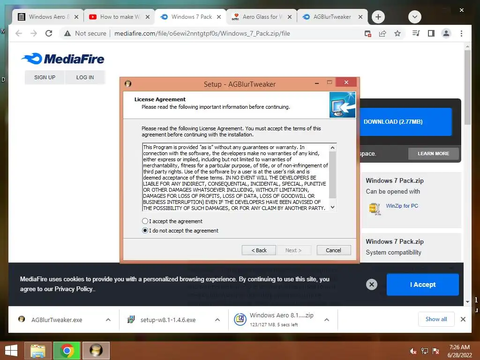Viewport: 480px width, 360px height.
Task: Click the Chrome taskbar icon
Action: pos(67,351)
